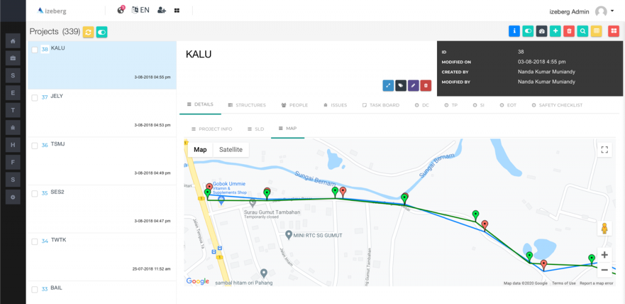This screenshot has width=625, height=304.
Task: Open the SLD sub-tab
Action: coord(255,129)
